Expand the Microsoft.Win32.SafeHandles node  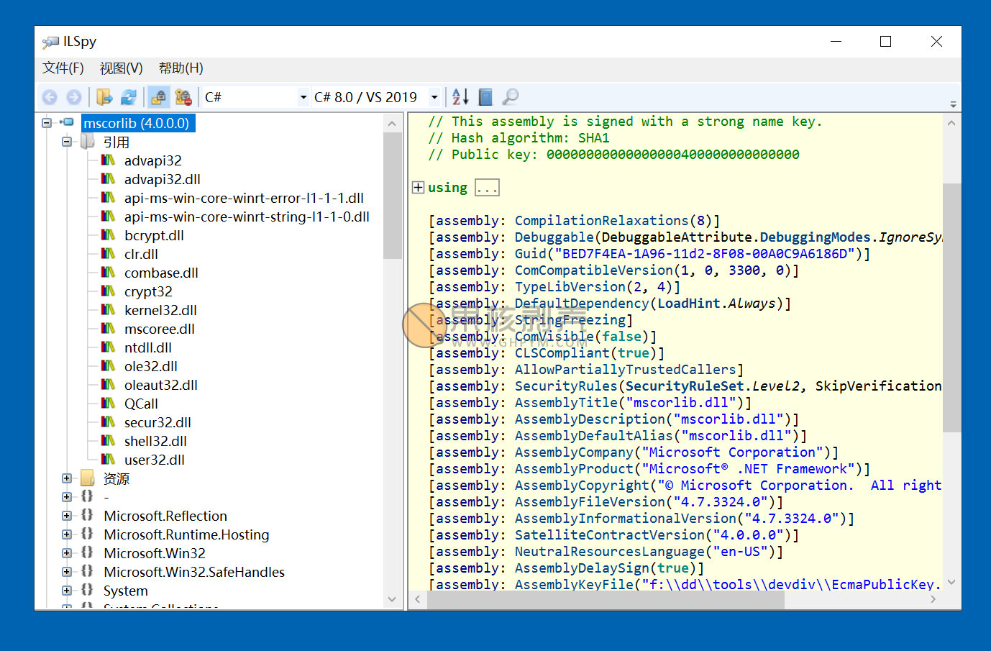pos(67,572)
